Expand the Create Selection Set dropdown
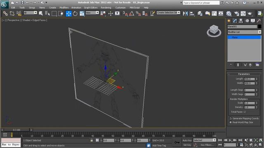Image resolution: width=264 pixels, height=148 pixels. click(x=179, y=13)
